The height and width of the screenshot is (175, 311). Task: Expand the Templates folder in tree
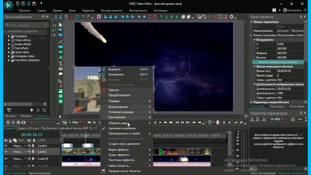(x=9, y=36)
